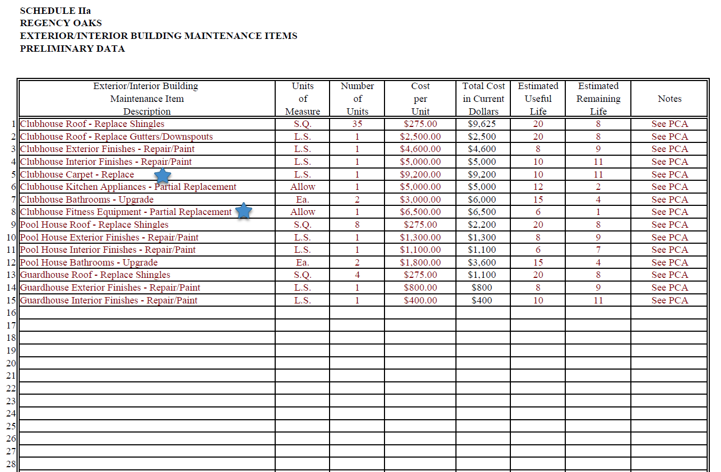Image resolution: width=721 pixels, height=472 pixels.
Task: Click 'Clubhouse Roof - Replace Gutters/Downspouts' description
Action: tap(116, 137)
